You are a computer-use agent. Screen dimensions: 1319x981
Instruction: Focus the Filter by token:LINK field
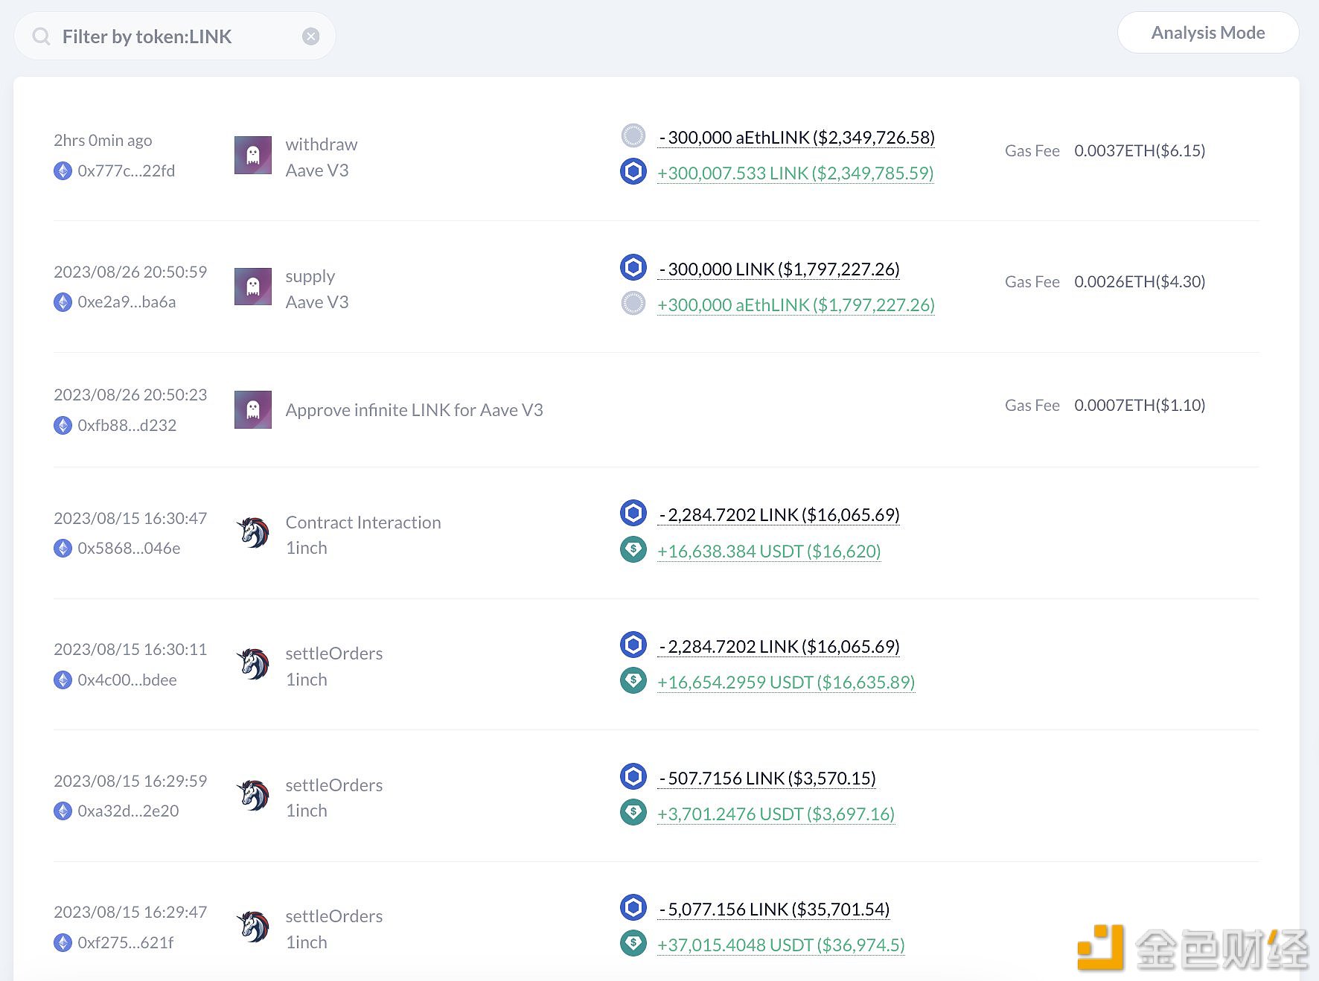click(x=175, y=36)
